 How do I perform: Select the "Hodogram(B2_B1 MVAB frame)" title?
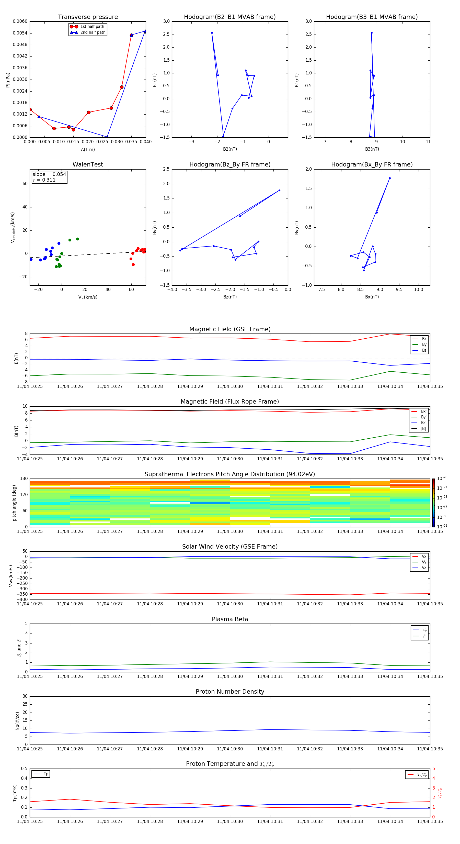(230, 17)
